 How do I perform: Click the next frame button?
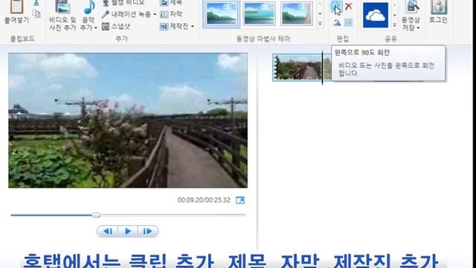click(x=148, y=232)
